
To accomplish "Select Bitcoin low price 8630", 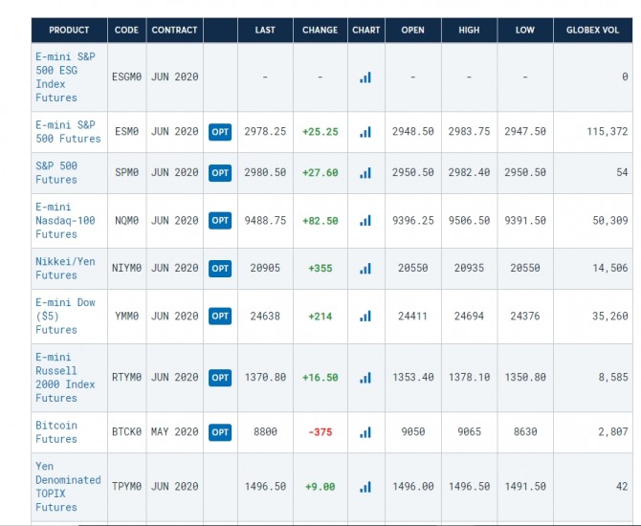I will [x=525, y=432].
